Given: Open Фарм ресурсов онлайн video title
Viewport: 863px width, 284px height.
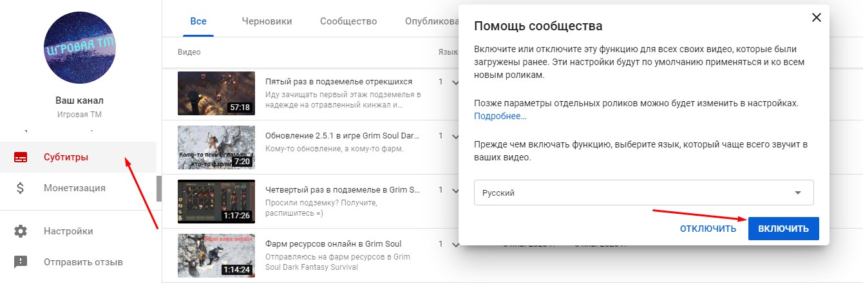Looking at the screenshot, I should point(333,244).
